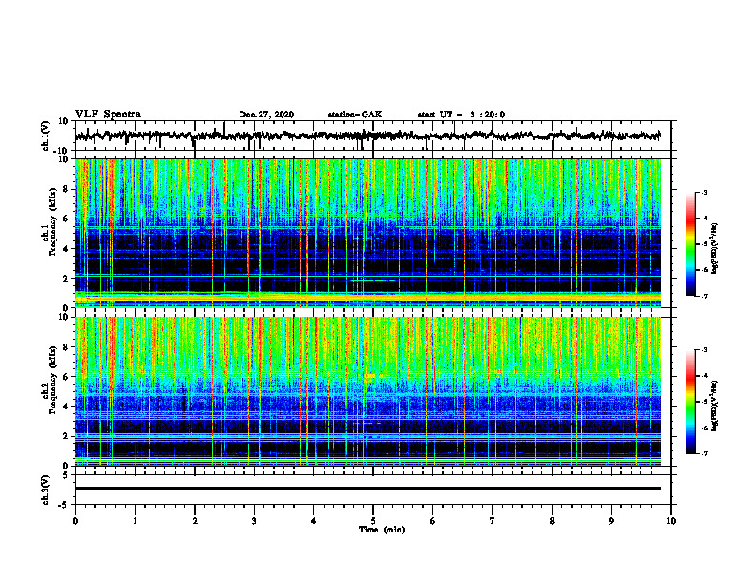The width and height of the screenshot is (756, 584).
Task: Click the "4" kHz tick on the ch.2 frequency axis
Action: tap(67, 407)
